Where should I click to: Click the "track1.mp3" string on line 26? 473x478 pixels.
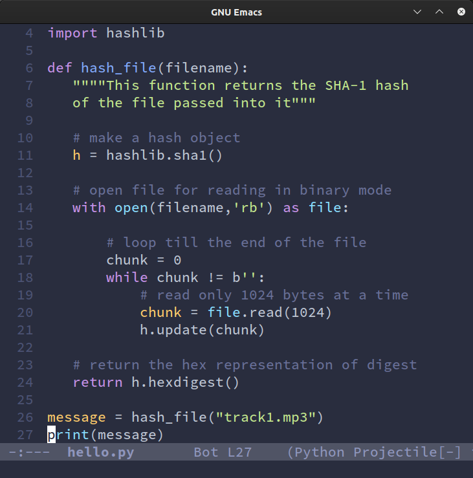tap(266, 417)
